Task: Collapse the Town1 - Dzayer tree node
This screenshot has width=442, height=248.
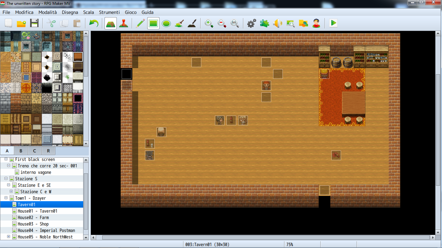Action: pos(6,198)
